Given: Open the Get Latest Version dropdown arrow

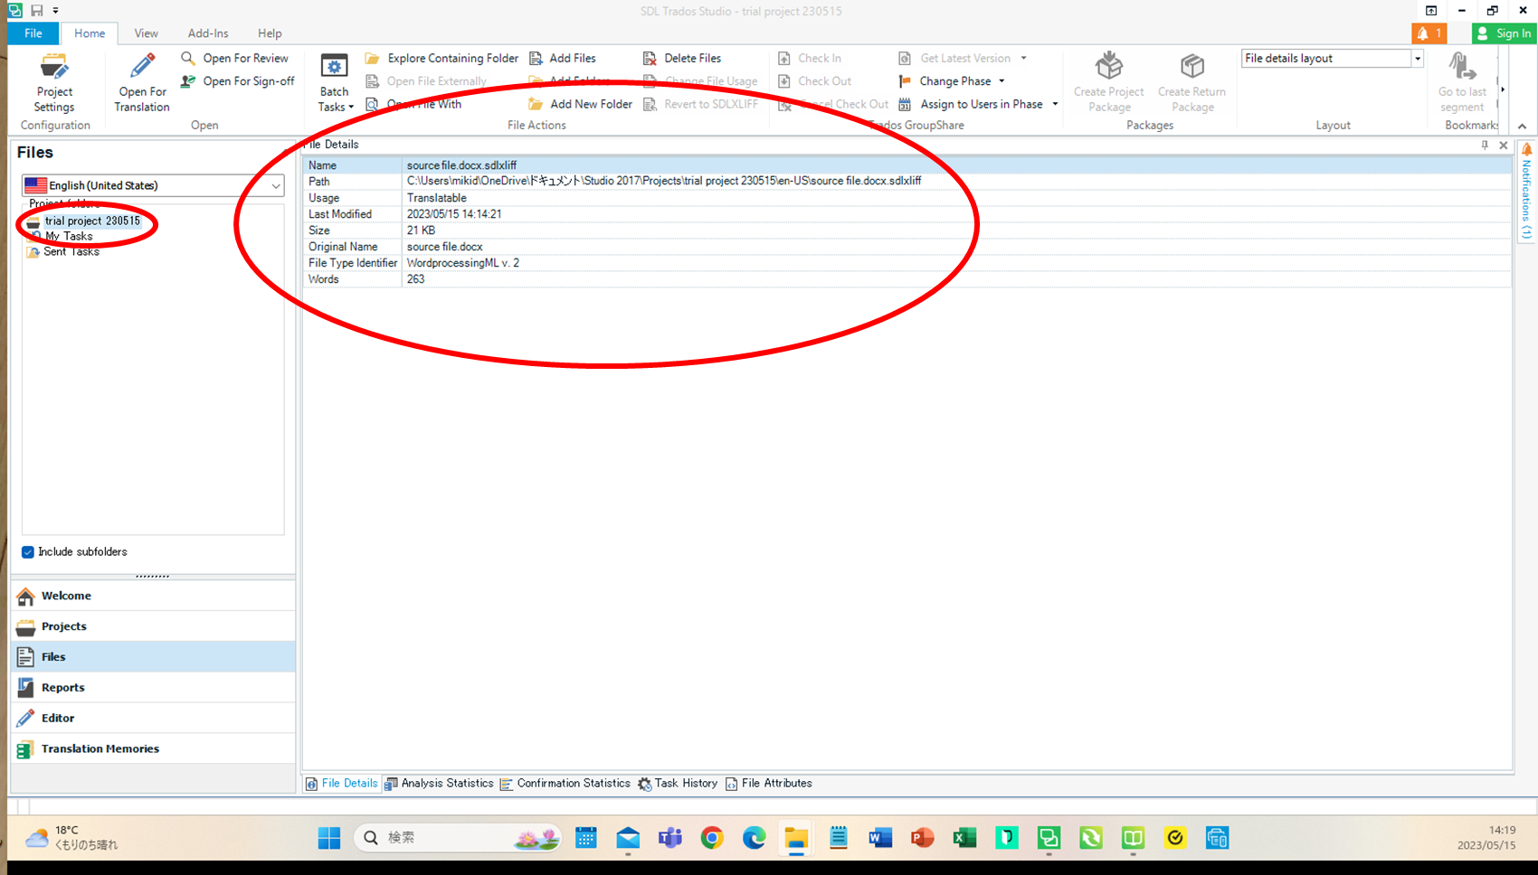Looking at the screenshot, I should (1024, 58).
